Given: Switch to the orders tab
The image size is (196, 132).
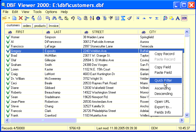Looking at the screenshot, I should [x=27, y=26].
